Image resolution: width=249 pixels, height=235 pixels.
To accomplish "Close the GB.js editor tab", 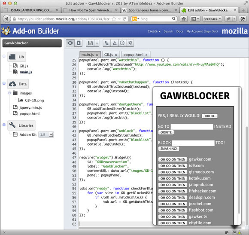I will [116, 55].
